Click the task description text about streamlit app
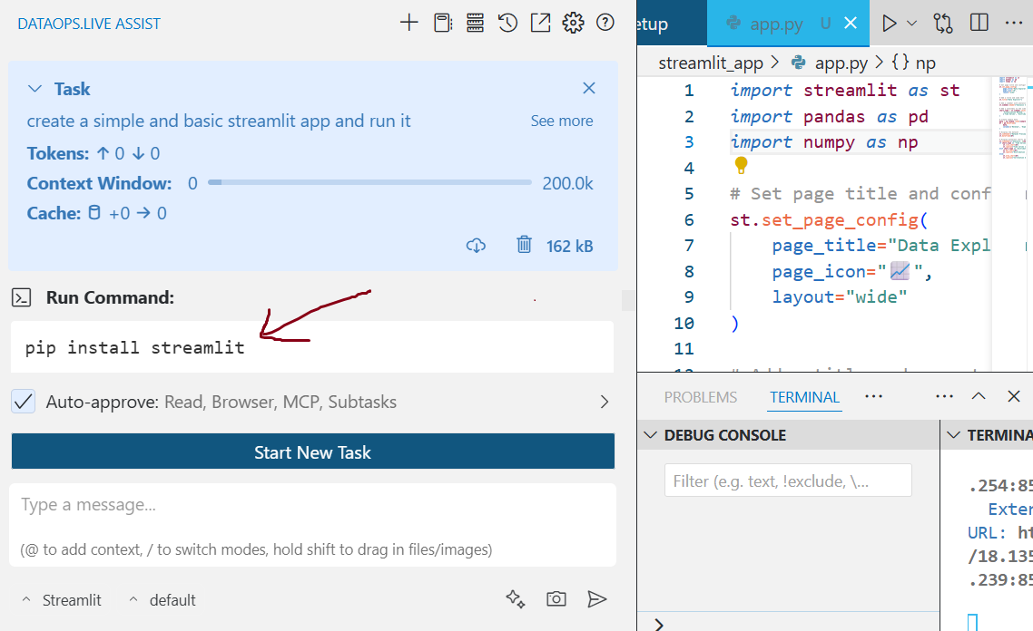 coord(219,121)
